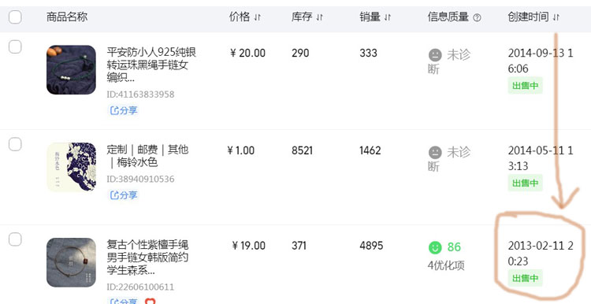591x304 pixels.
Task: Click 出售中 status tag dated 2014-09-13
Action: [525, 86]
